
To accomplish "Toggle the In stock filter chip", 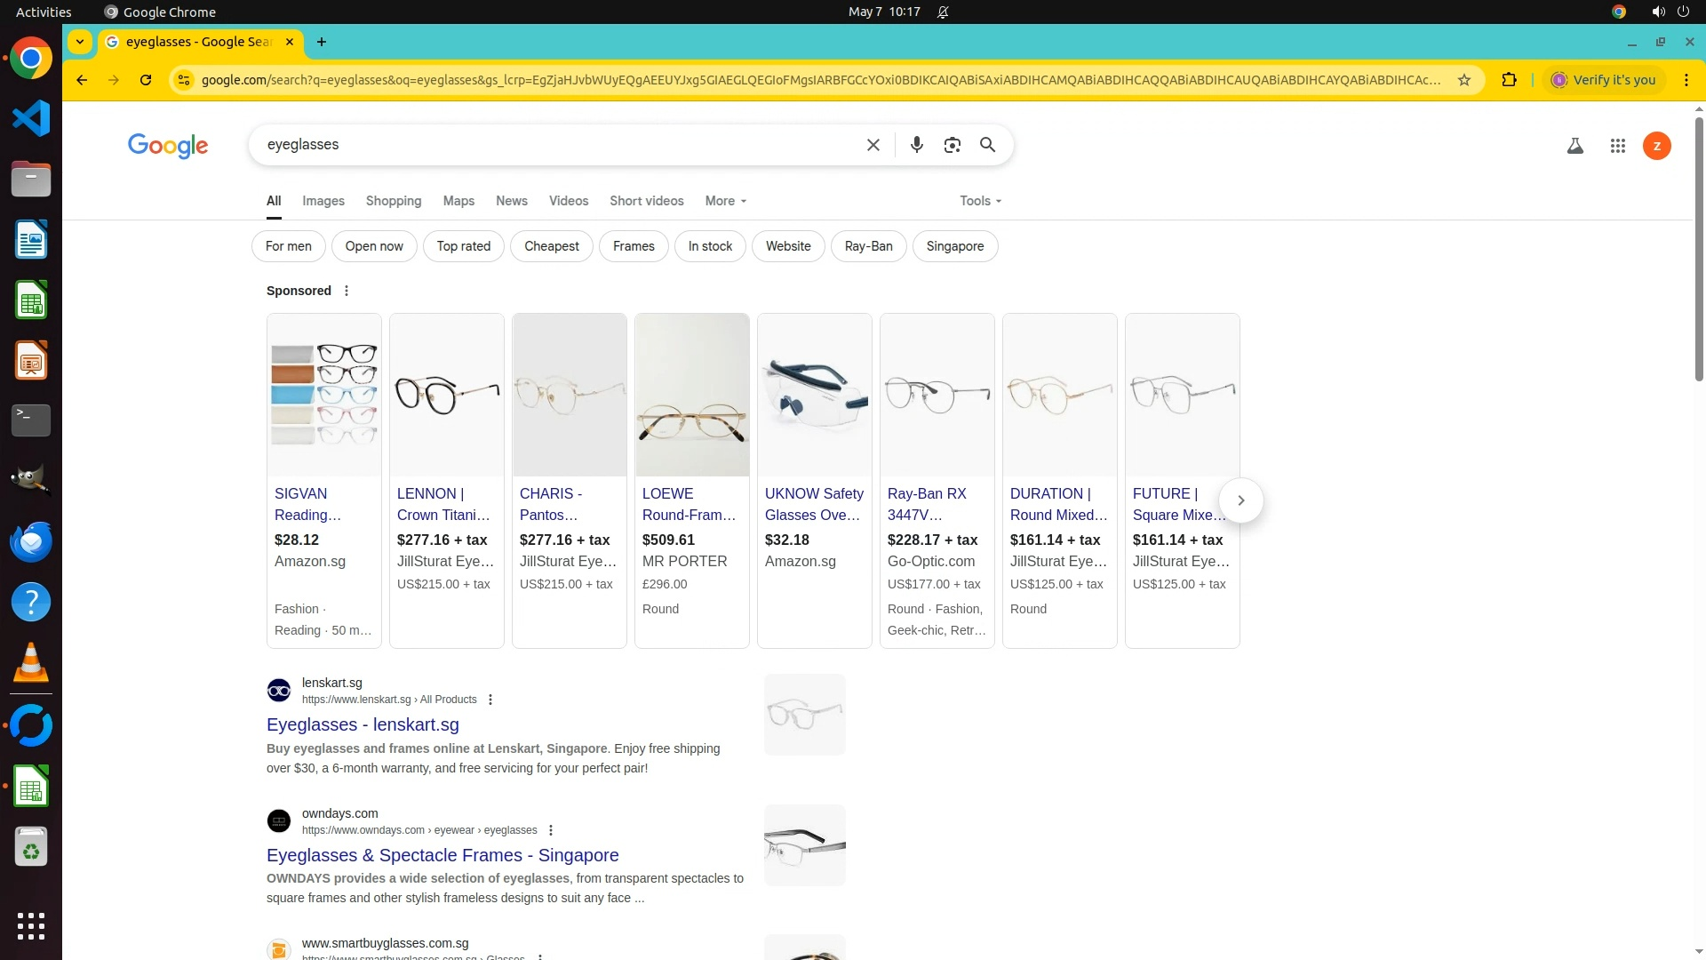I will tap(710, 246).
